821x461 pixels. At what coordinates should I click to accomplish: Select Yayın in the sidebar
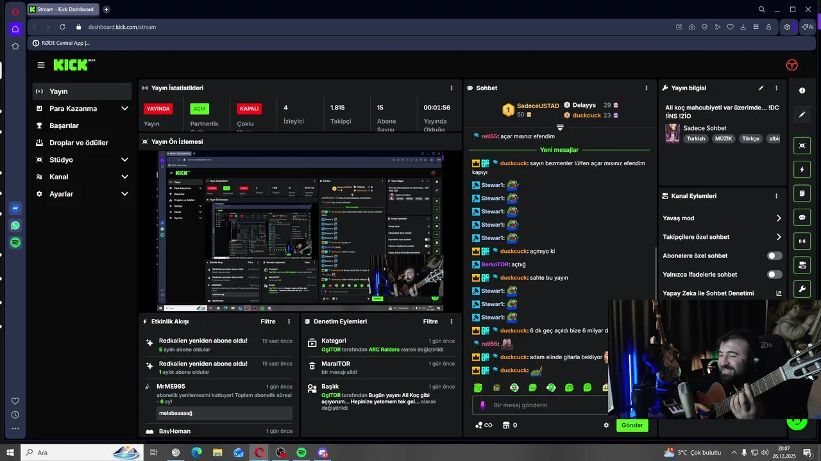pos(82,92)
